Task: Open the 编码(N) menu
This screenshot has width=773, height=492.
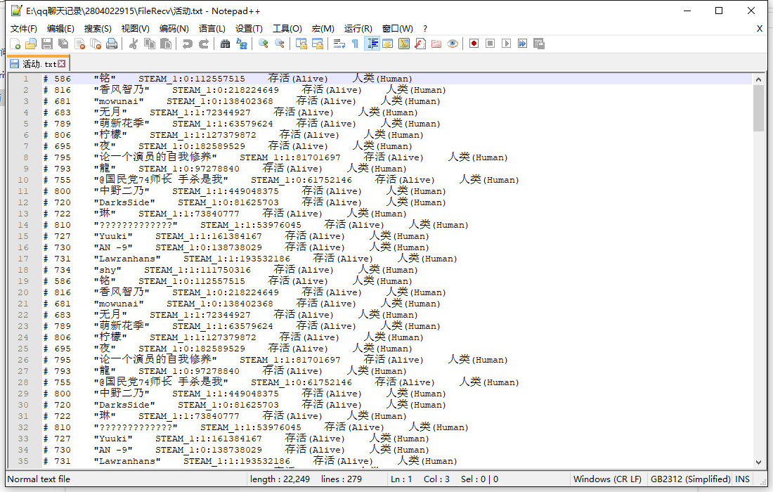Action: point(174,29)
